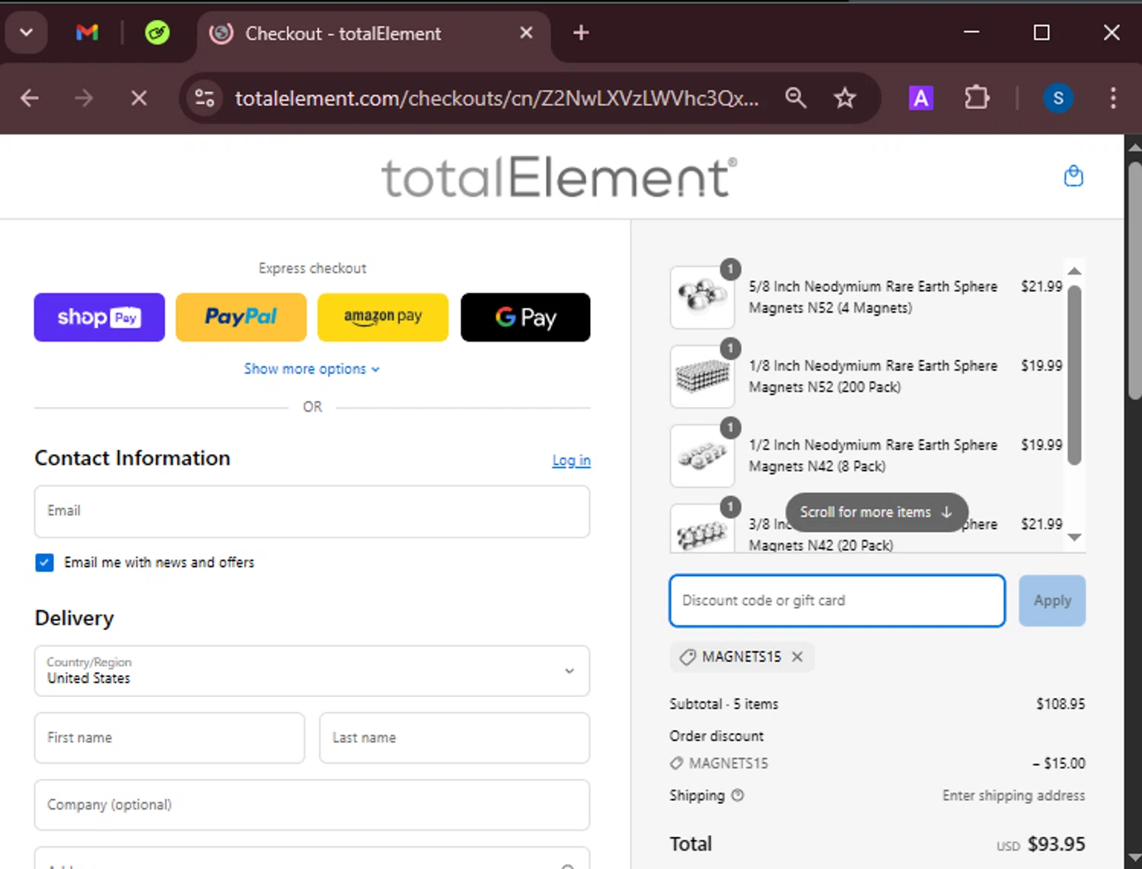Image resolution: width=1142 pixels, height=869 pixels.
Task: Click order list scroll up arrow
Action: point(1074,272)
